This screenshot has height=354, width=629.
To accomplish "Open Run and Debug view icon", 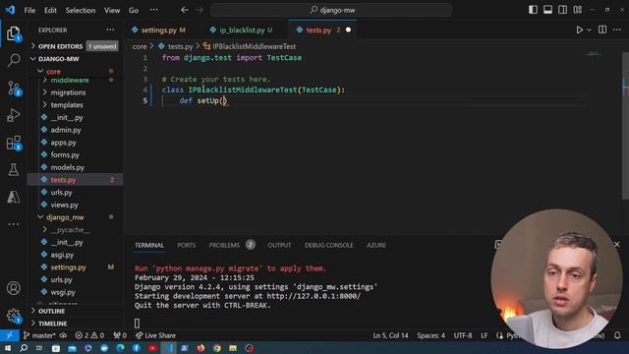I will pyautogui.click(x=13, y=115).
